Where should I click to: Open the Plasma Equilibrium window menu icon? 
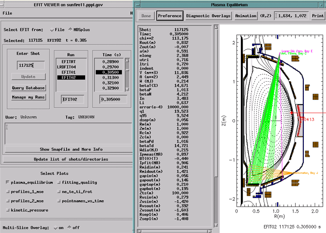click(137, 4)
